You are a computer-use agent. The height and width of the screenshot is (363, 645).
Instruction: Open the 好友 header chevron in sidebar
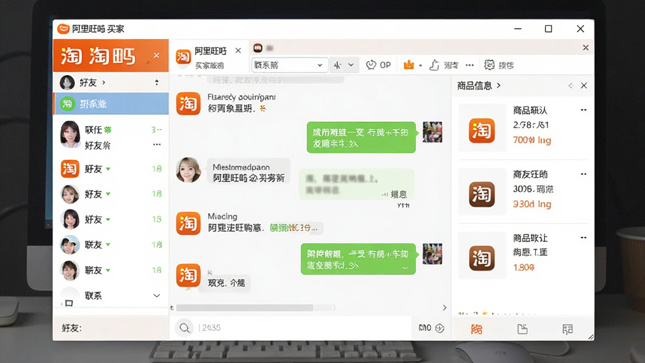pyautogui.click(x=104, y=83)
